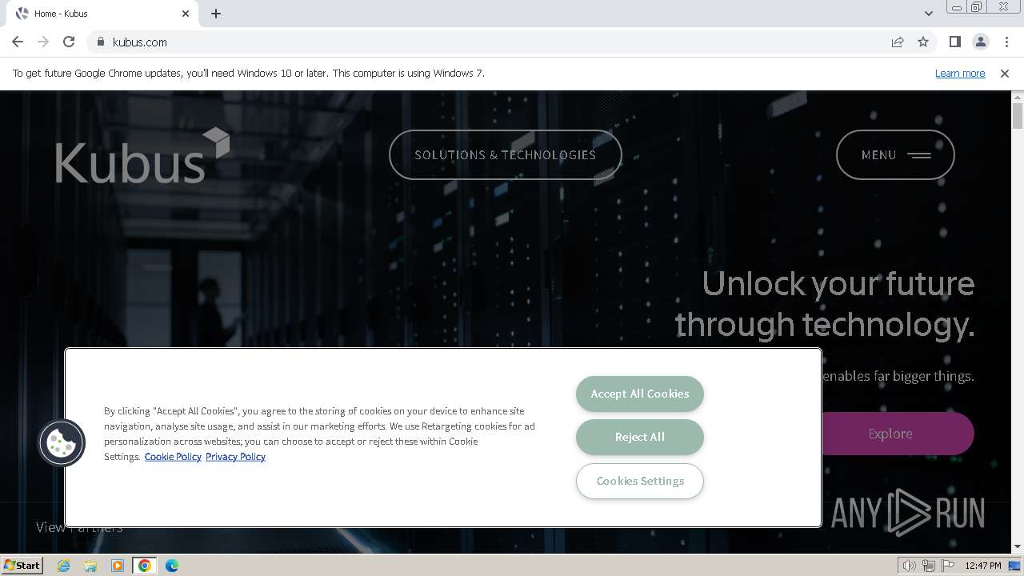Open the Chrome profile avatar
This screenshot has width=1024, height=576.
click(x=980, y=42)
